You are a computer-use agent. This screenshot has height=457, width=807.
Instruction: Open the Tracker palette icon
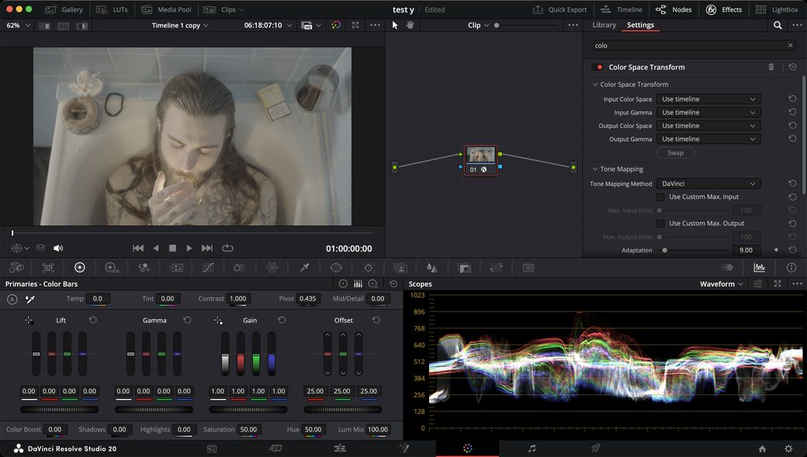tap(368, 267)
